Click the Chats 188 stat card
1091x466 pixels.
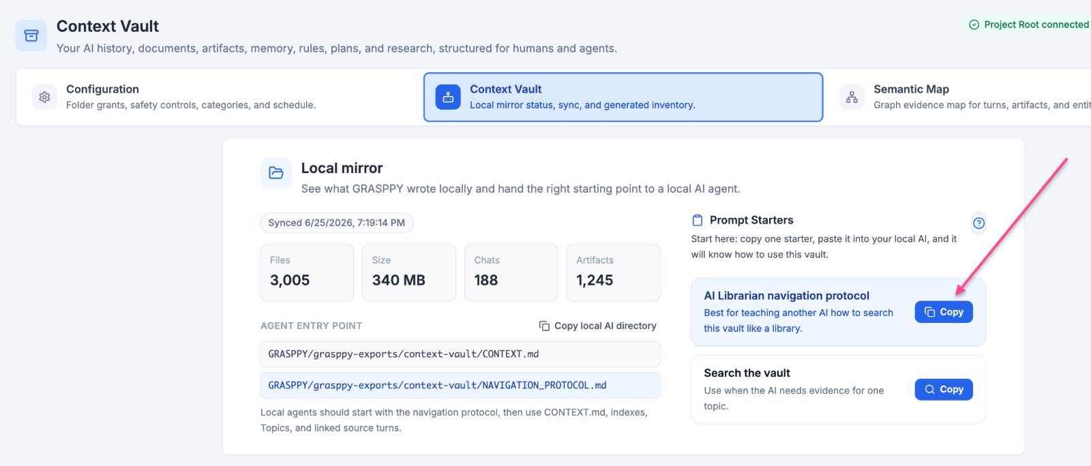511,273
